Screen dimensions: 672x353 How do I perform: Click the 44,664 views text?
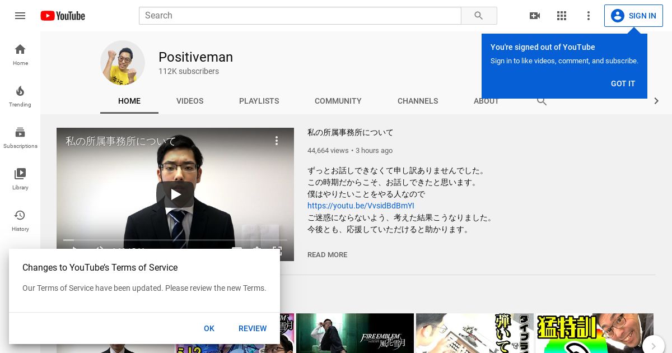tap(328, 151)
